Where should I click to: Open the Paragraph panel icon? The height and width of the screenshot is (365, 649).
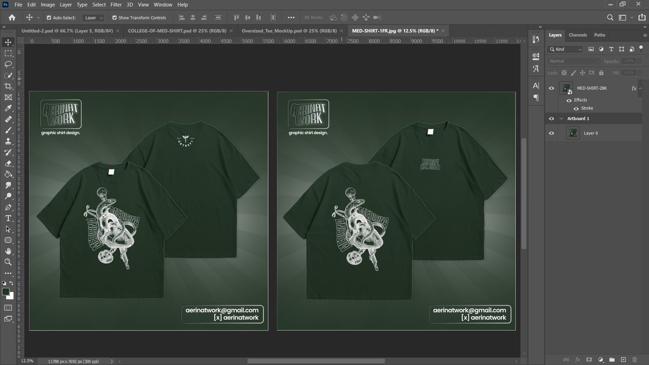(x=536, y=97)
